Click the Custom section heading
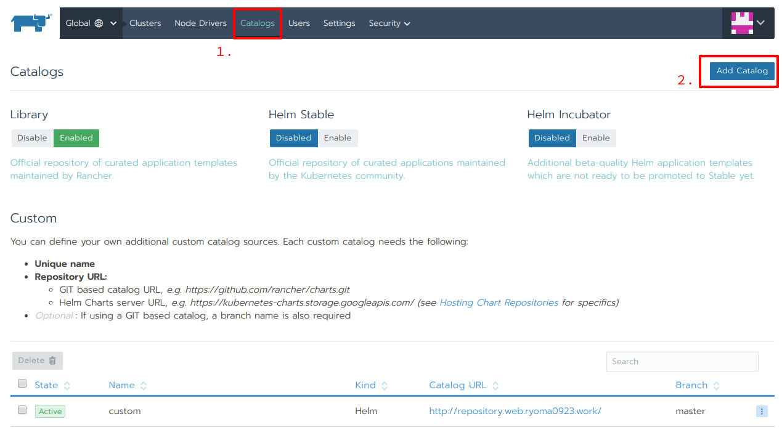Viewport: 782px width, 435px height. [x=33, y=218]
